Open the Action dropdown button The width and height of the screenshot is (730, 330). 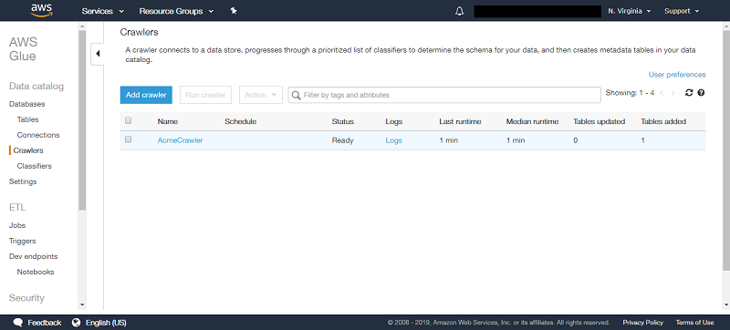(x=261, y=95)
